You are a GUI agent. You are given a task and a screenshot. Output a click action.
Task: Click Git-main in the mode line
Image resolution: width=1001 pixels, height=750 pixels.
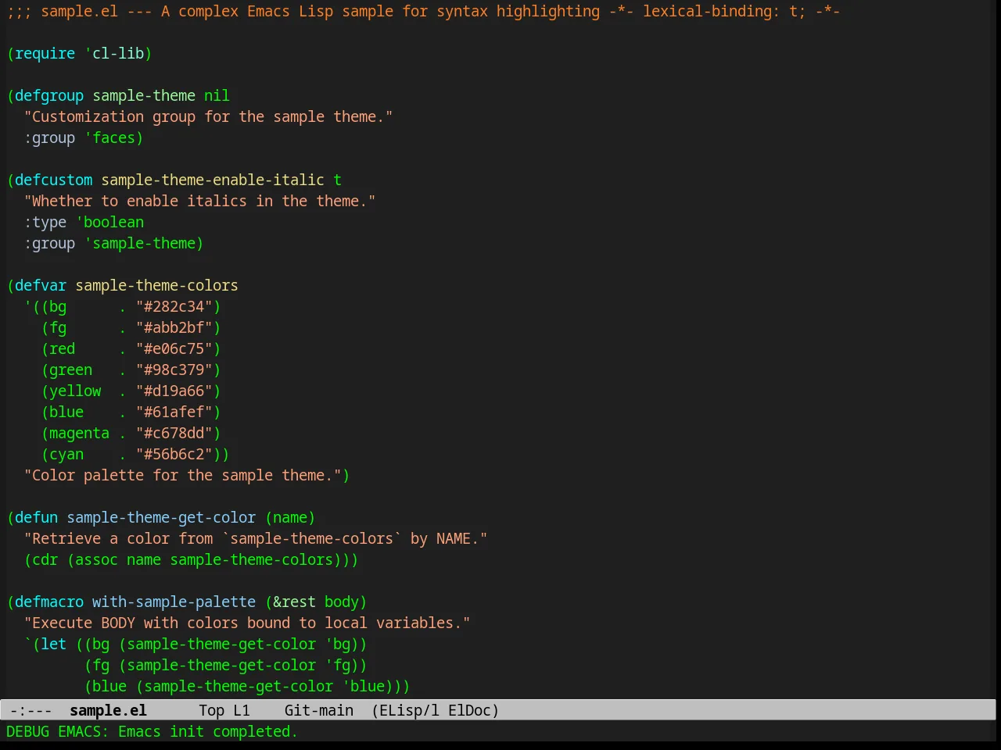pyautogui.click(x=319, y=710)
